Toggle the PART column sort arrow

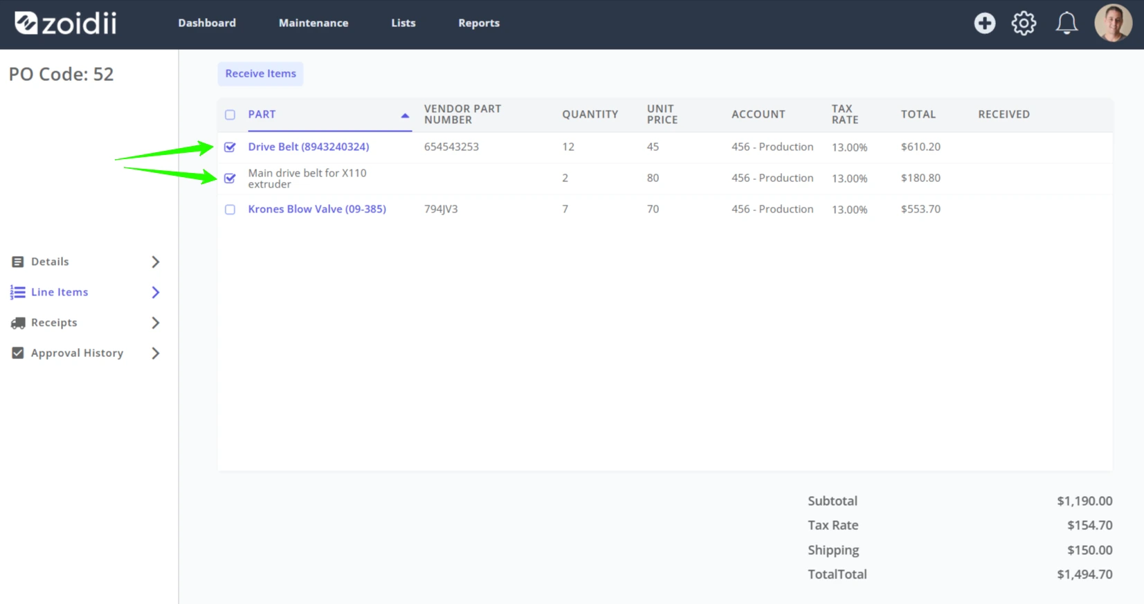coord(405,116)
